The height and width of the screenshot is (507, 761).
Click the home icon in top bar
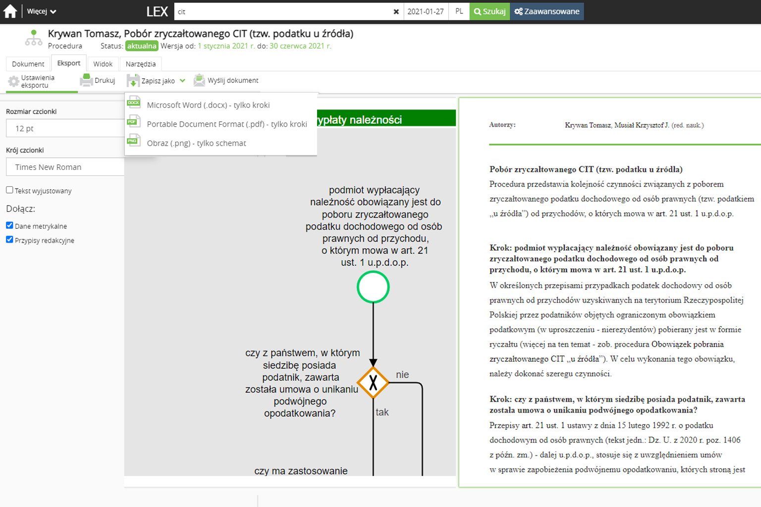pos(10,11)
